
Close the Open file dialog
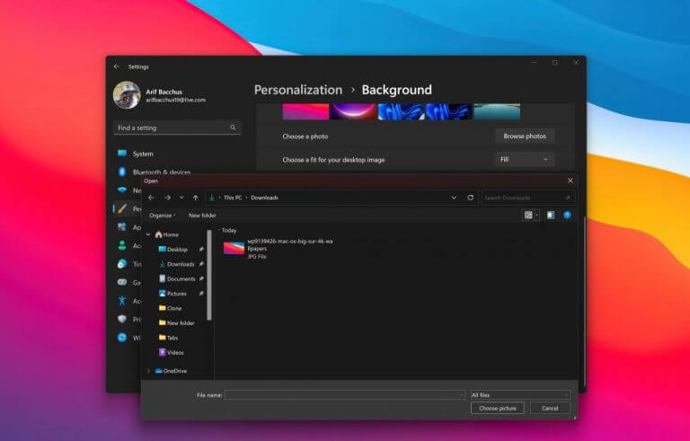point(571,181)
